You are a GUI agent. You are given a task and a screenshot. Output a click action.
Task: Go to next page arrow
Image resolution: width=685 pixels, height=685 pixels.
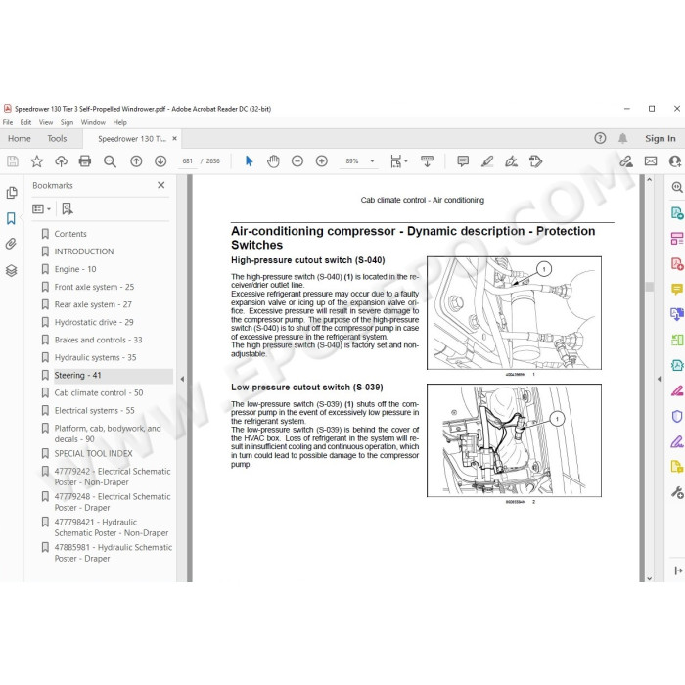[x=160, y=161]
